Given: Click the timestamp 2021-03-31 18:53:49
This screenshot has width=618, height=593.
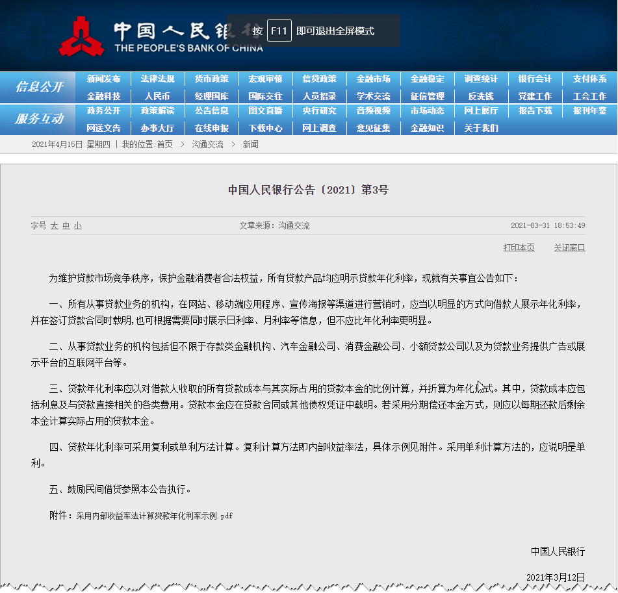Looking at the screenshot, I should coord(548,226).
